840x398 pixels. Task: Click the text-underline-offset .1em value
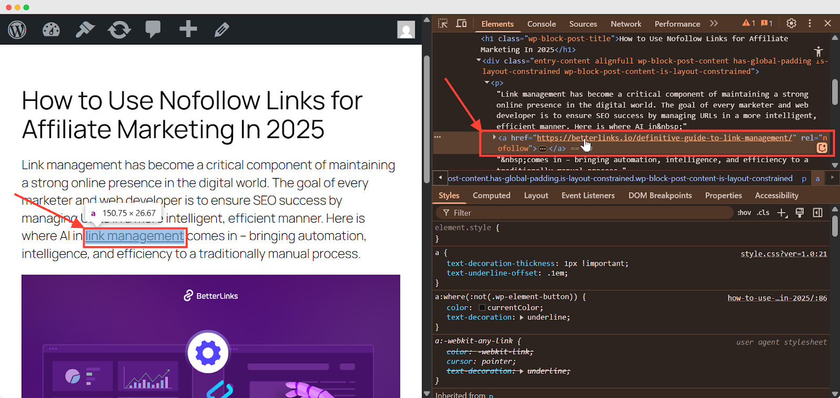tap(555, 273)
